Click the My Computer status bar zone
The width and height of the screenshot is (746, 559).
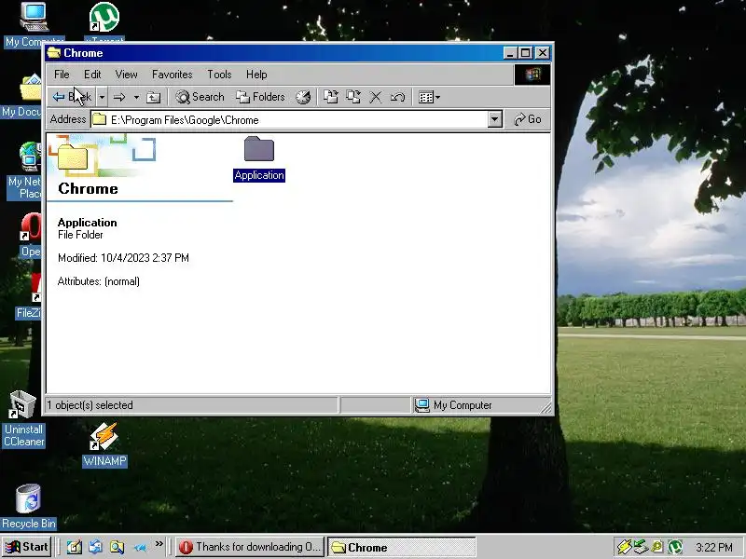point(480,405)
